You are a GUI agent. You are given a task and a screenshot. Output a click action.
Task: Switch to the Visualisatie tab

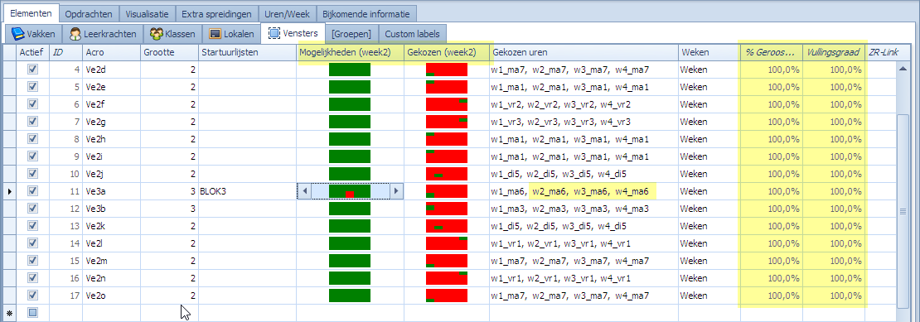148,13
